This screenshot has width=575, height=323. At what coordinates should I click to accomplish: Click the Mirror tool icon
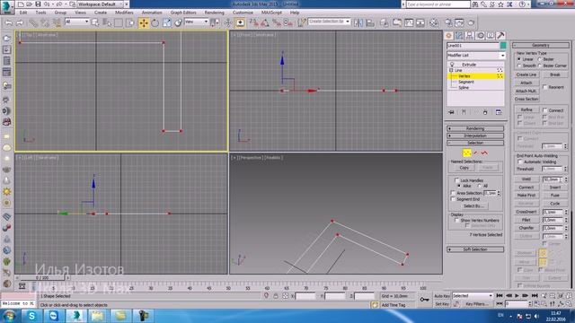(358, 22)
